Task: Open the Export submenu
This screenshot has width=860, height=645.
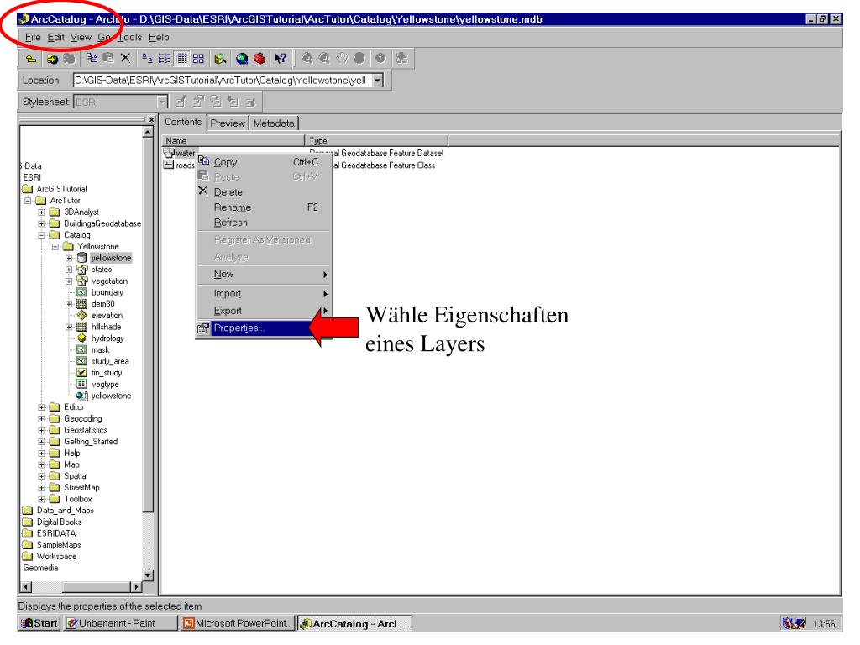Action: 265,311
